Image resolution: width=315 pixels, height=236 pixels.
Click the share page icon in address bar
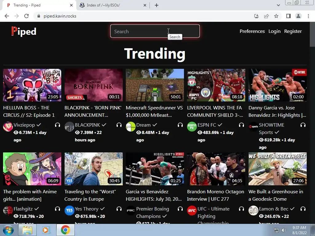pyautogui.click(x=266, y=16)
